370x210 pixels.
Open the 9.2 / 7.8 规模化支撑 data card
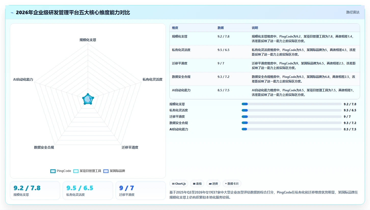(x=35, y=190)
